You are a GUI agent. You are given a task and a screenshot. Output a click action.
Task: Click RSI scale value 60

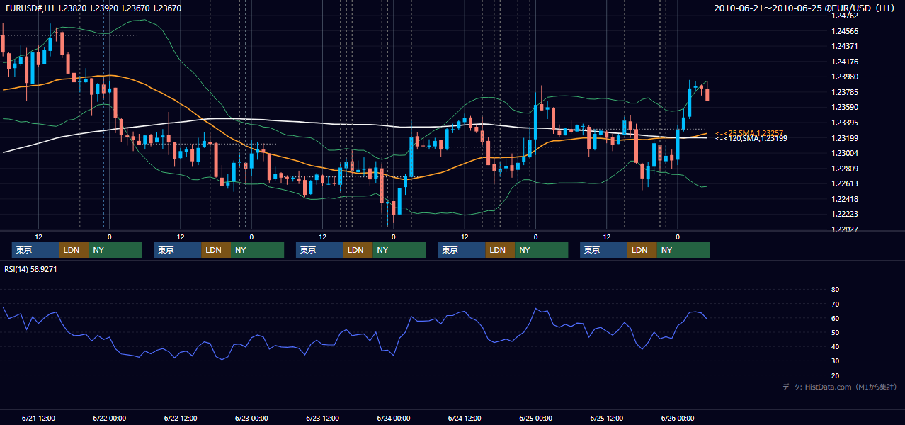[x=835, y=318]
